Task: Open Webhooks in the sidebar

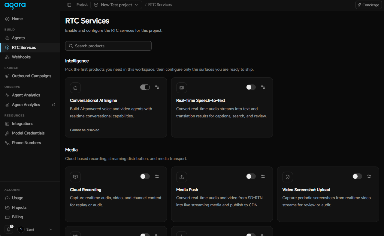Action: (30, 57)
